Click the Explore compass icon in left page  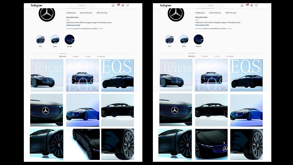pos(123,5)
